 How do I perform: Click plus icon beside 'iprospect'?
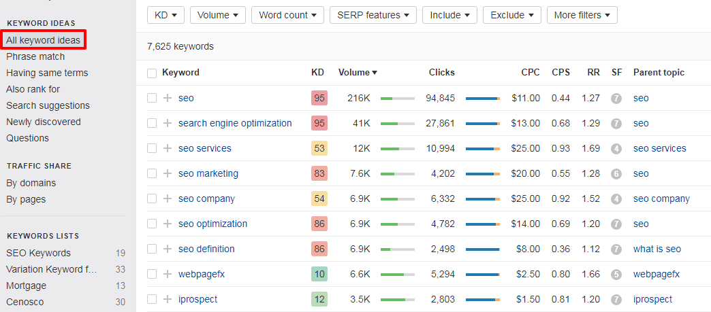168,299
